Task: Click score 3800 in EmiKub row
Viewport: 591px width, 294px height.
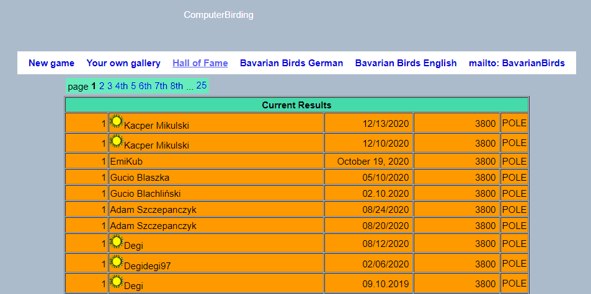Action: coord(486,162)
